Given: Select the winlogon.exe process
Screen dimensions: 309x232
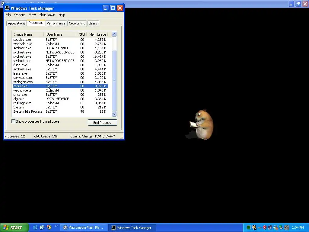Looking at the screenshot, I should 60,82.
